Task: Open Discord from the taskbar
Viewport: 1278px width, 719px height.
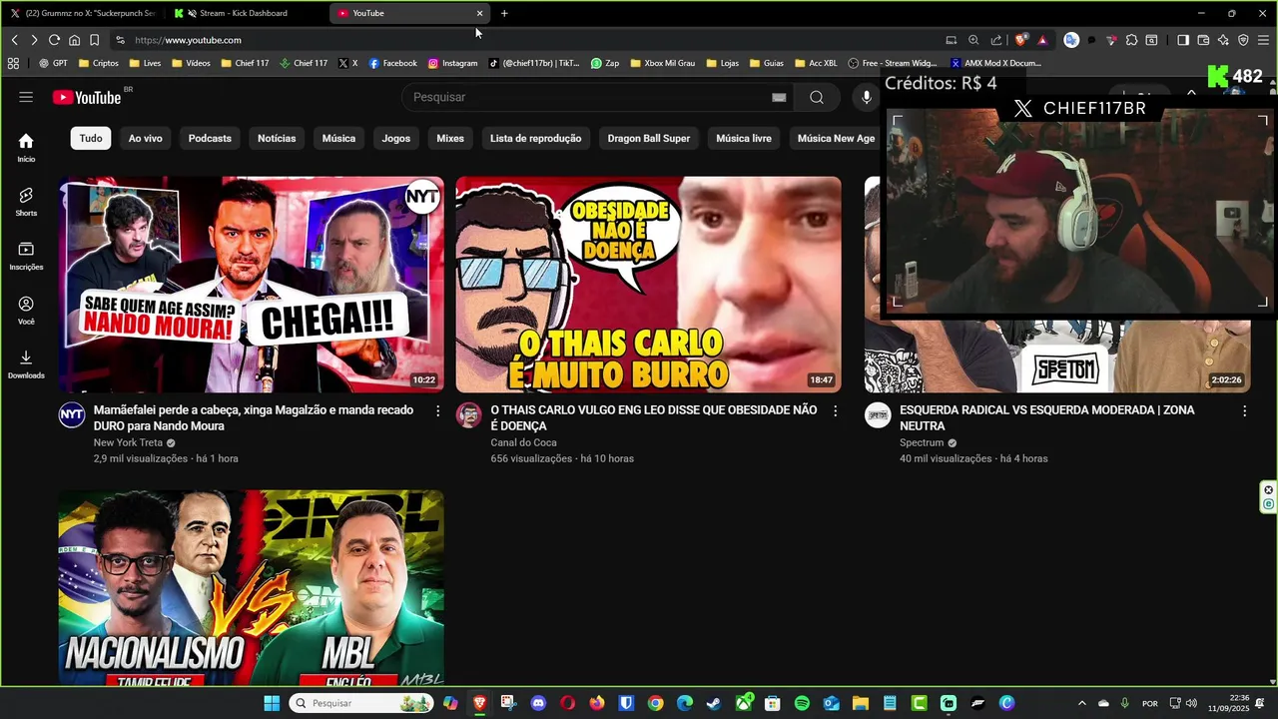Action: click(x=539, y=703)
